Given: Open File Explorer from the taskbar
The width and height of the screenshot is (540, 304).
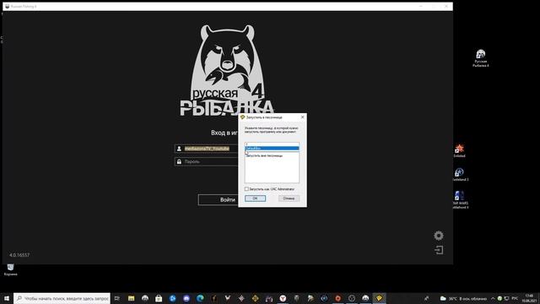Looking at the screenshot, I should 132,298.
